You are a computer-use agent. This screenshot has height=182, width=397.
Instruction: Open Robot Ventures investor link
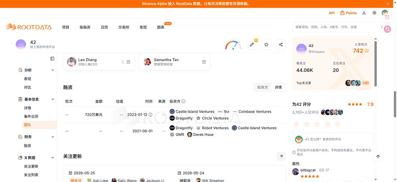(213, 128)
